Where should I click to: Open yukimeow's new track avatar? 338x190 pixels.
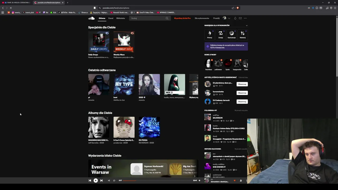pos(218,63)
